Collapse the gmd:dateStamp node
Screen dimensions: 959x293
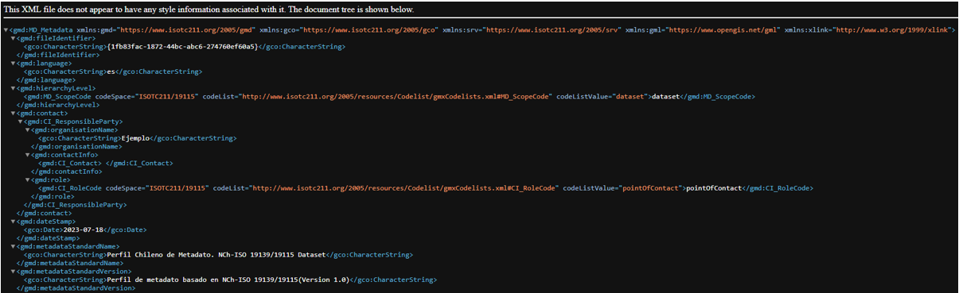(x=12, y=221)
